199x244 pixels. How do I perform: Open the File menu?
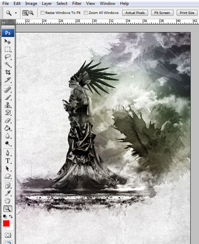pos(6,4)
